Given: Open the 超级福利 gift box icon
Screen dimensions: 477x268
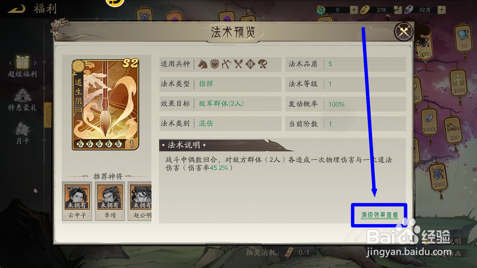Looking at the screenshot, I should (23, 62).
